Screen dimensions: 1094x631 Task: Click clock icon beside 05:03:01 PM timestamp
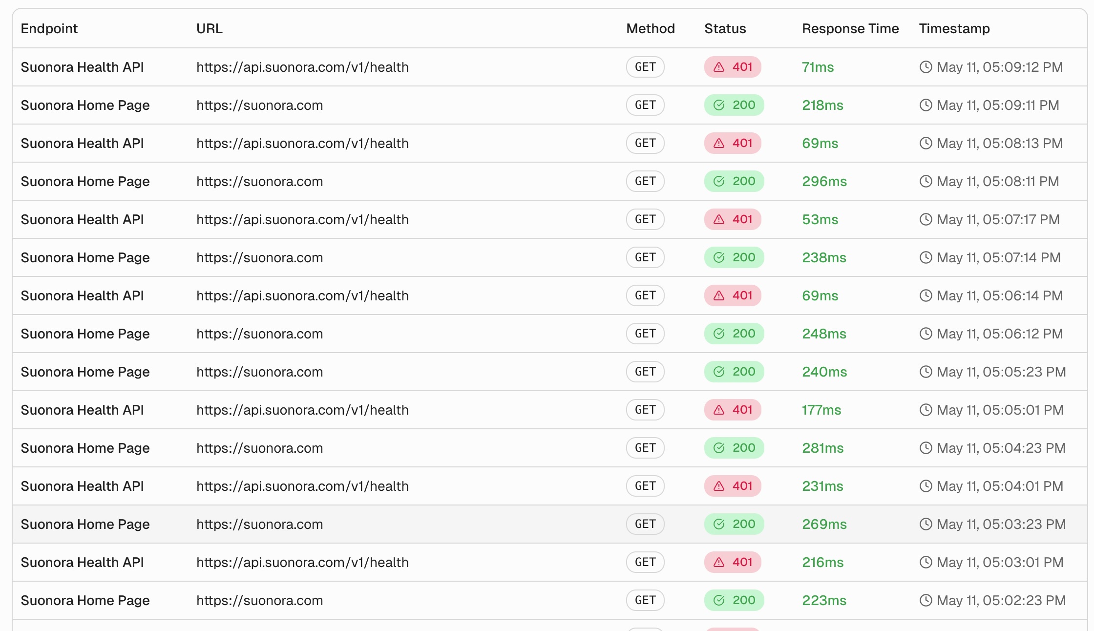(926, 562)
